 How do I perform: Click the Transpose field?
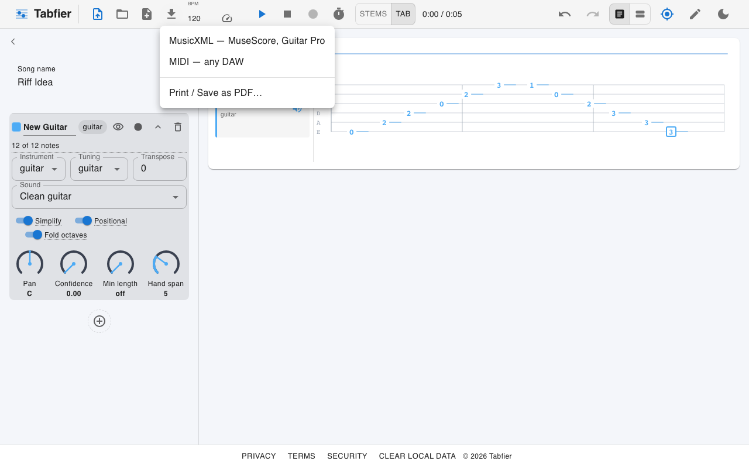160,169
